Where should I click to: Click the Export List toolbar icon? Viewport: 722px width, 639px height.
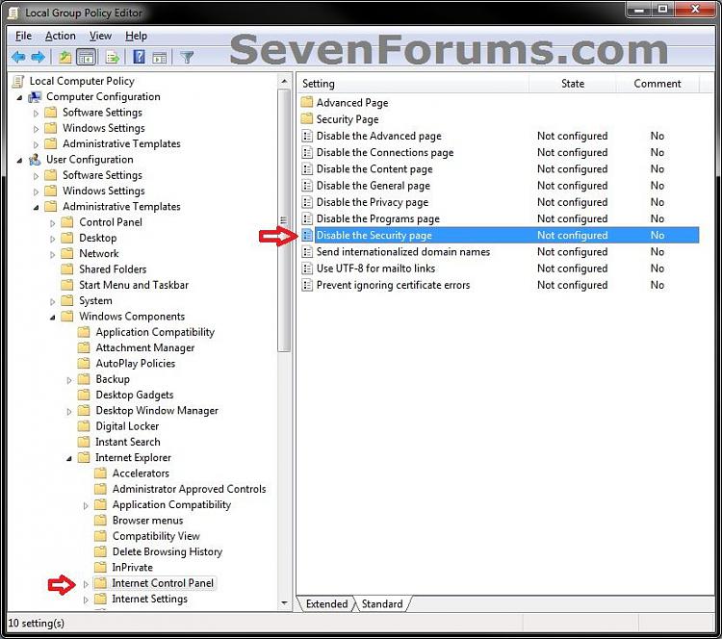tap(113, 57)
